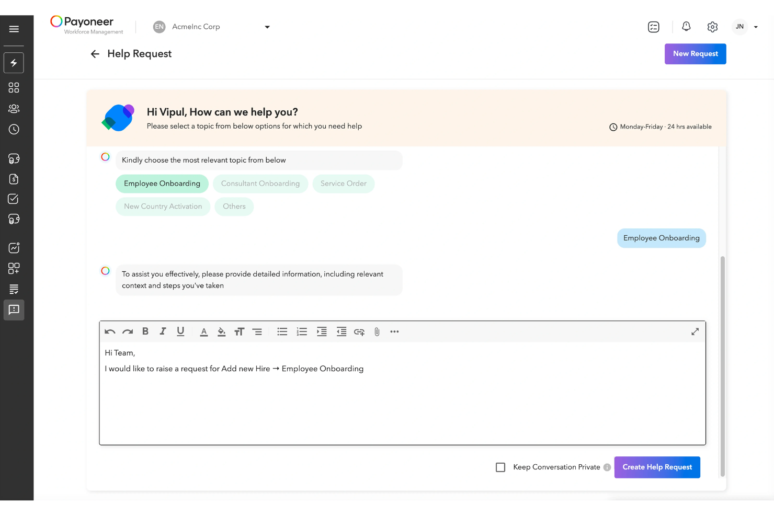
Task: Open the add-apps grid plus icon
Action: 14,268
